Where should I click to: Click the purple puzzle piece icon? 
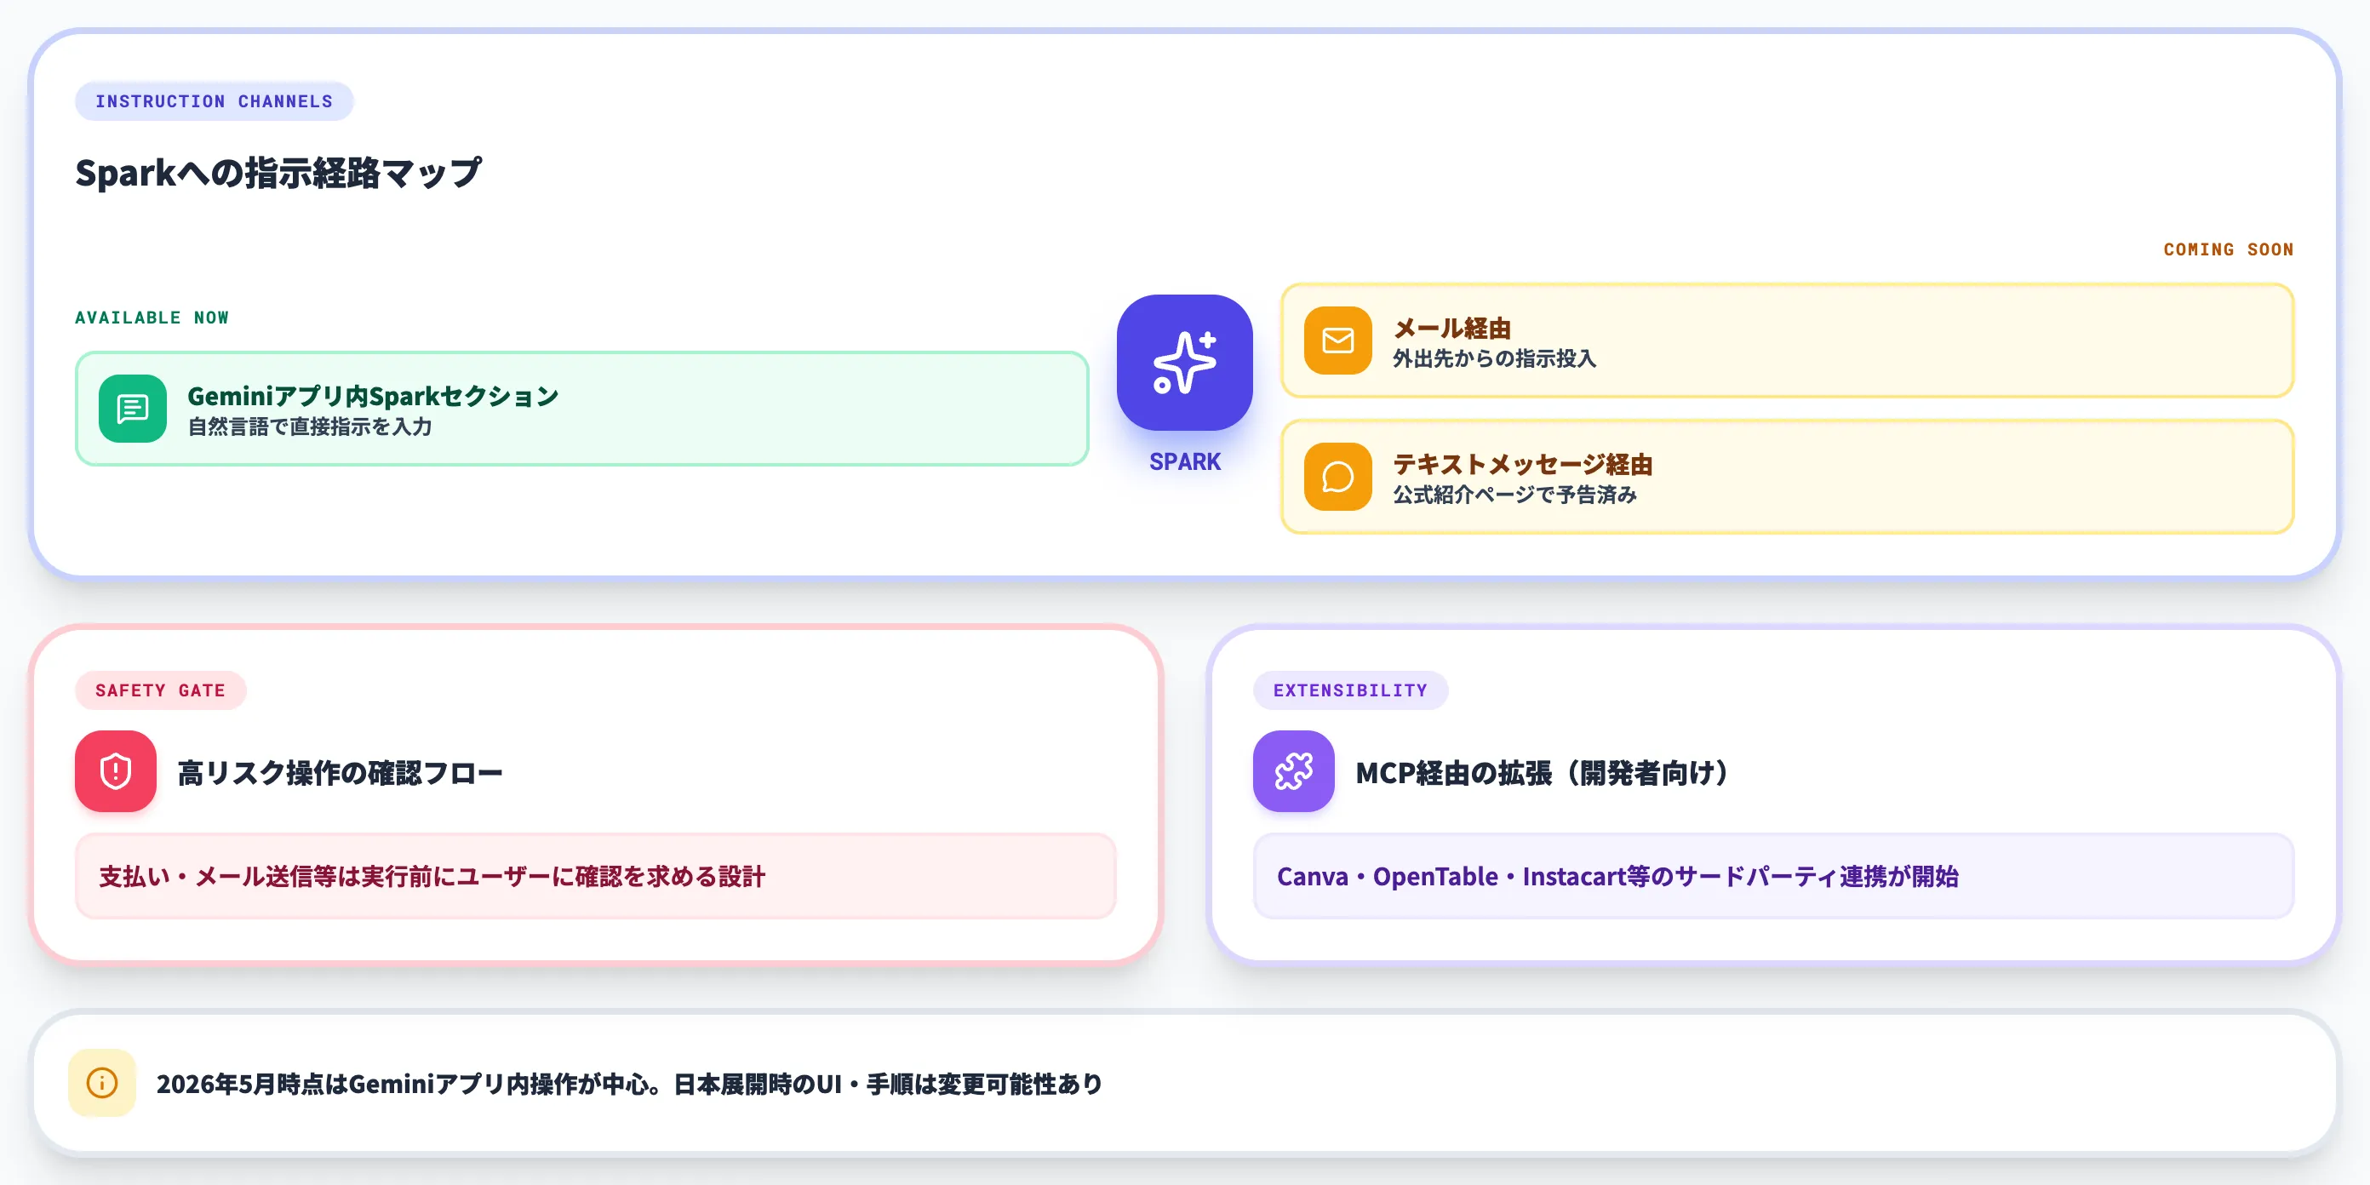[x=1292, y=771]
